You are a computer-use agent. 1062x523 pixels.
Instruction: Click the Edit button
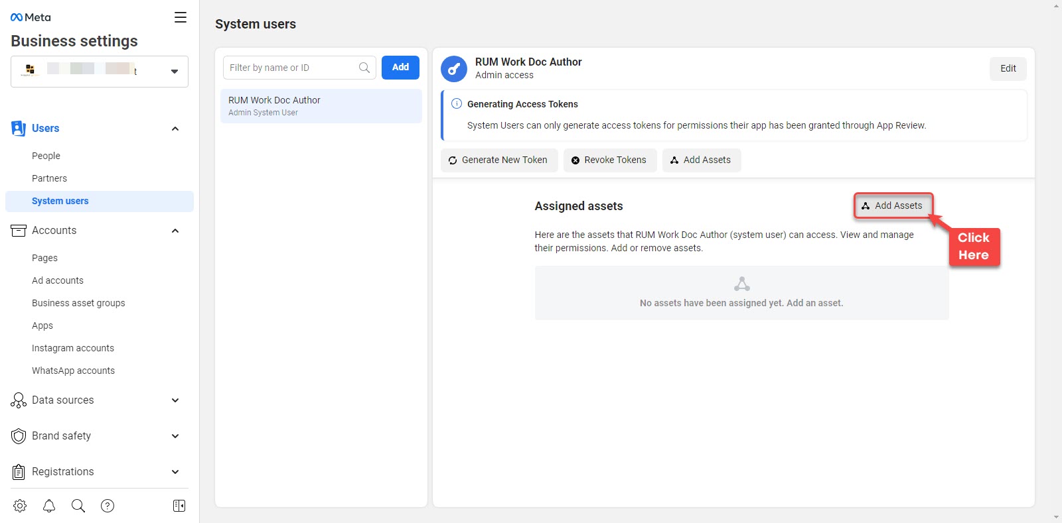click(1008, 68)
